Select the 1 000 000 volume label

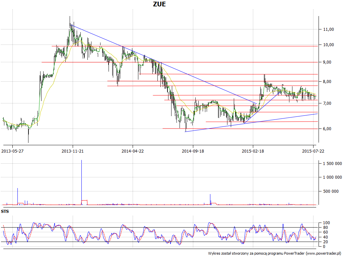pyautogui.click(x=332, y=177)
